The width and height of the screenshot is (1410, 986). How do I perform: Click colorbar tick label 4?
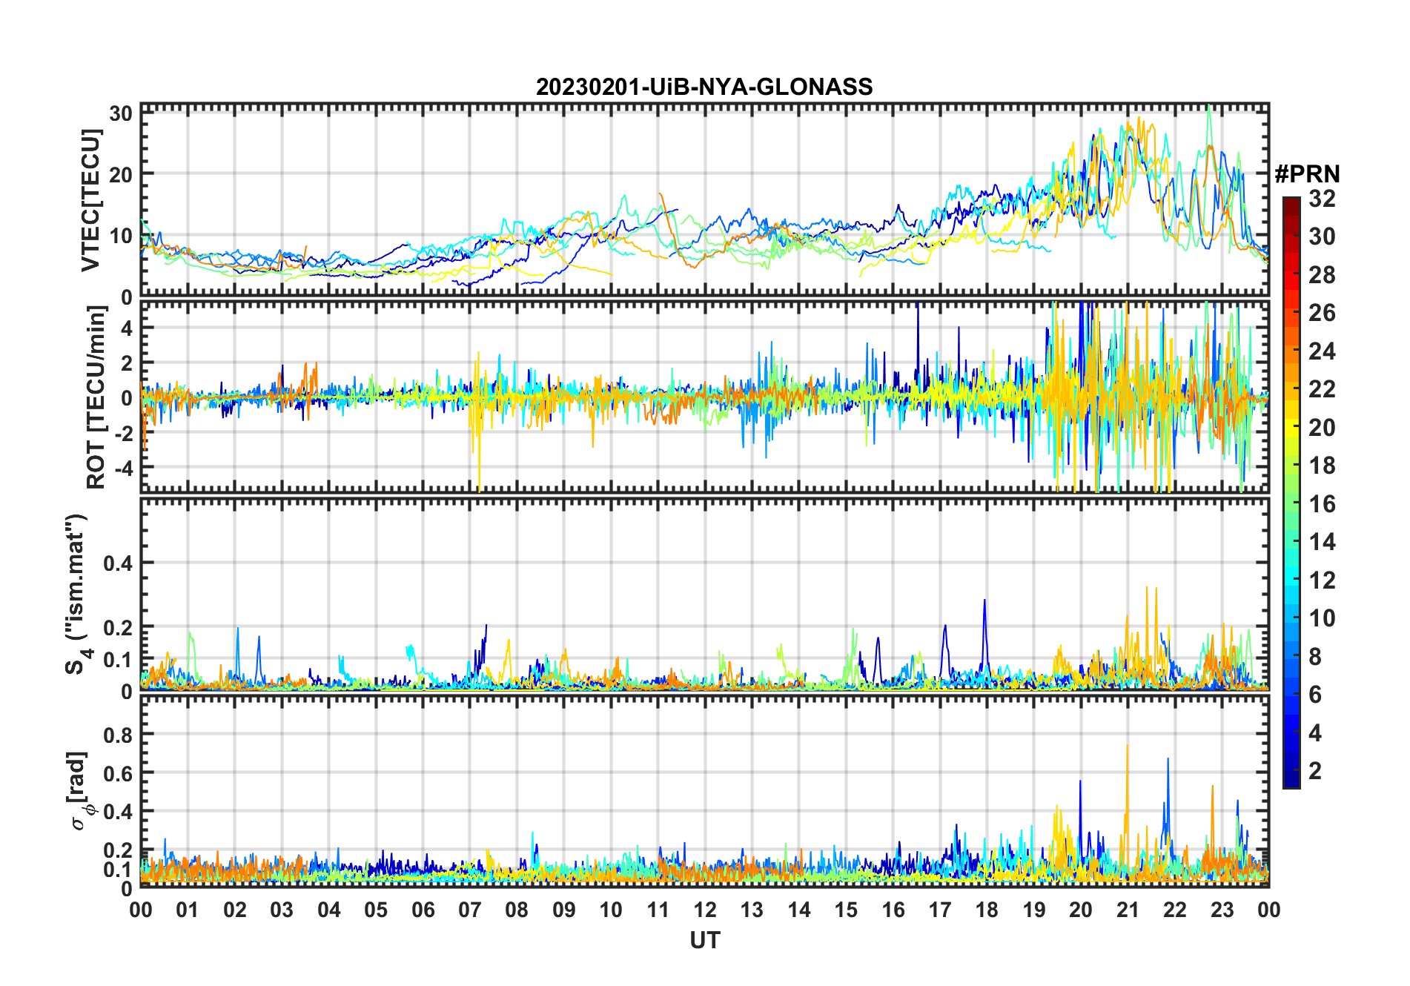(1315, 733)
